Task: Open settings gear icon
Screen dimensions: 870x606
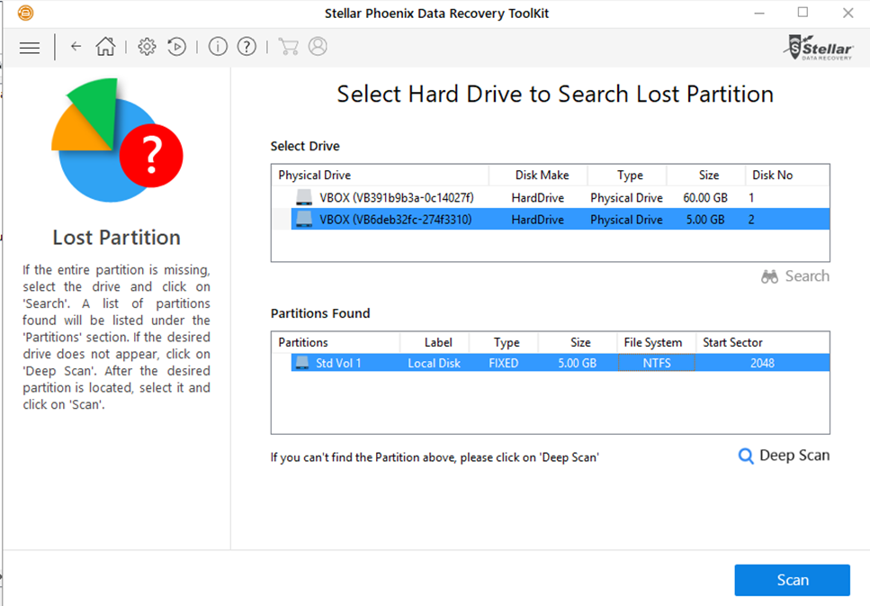Action: tap(147, 47)
